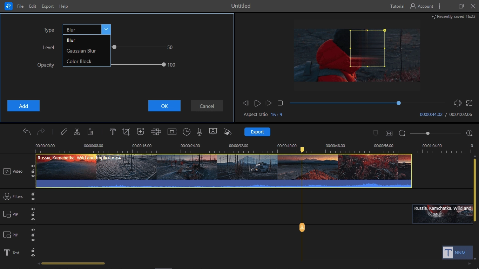Open the File menu
Image resolution: width=479 pixels, height=269 pixels.
click(20, 6)
